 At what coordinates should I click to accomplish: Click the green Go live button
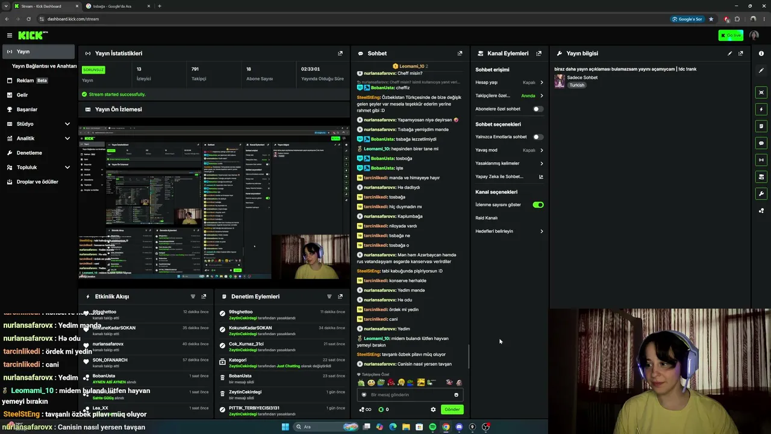[731, 36]
